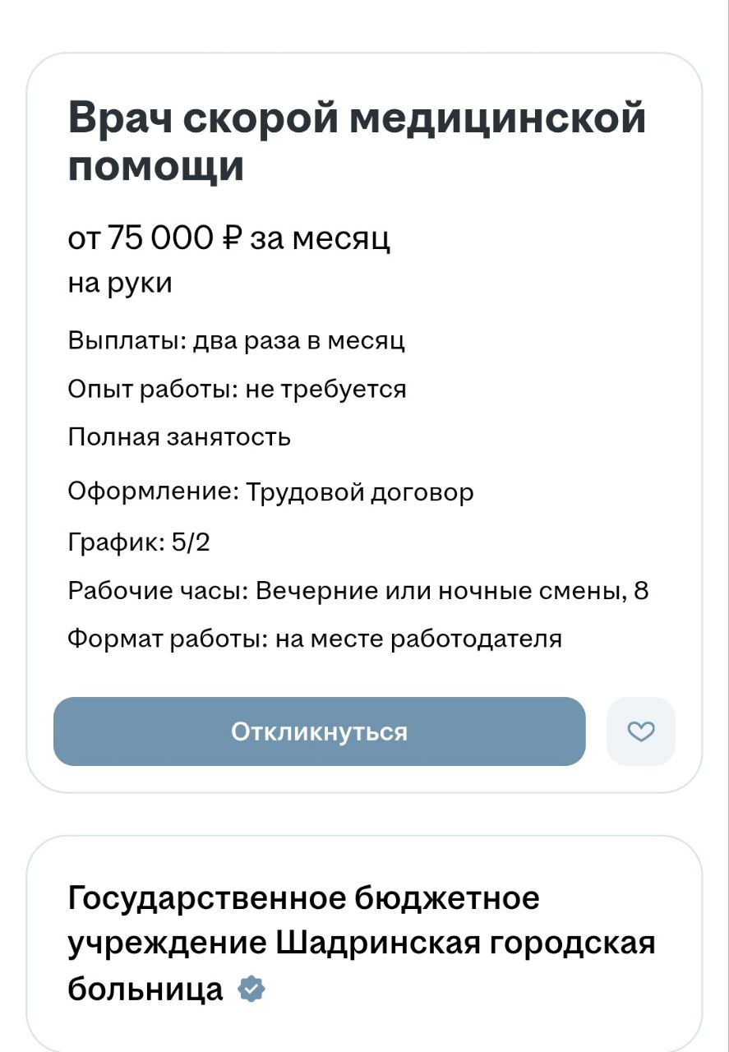Click the Формат работы label
729x1052 pixels.
pos(166,639)
